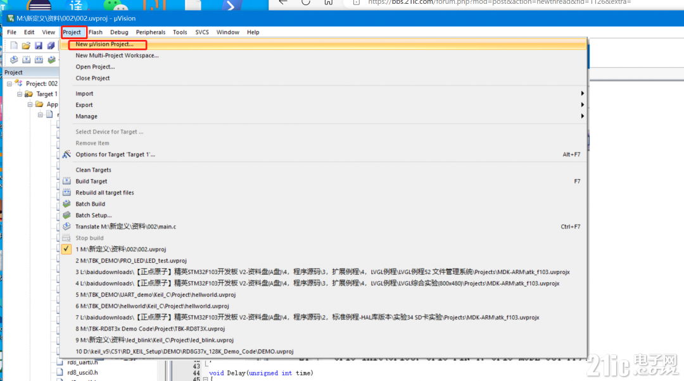Click the Project panel header
Image resolution: width=684 pixels, height=381 pixels.
tap(30, 72)
